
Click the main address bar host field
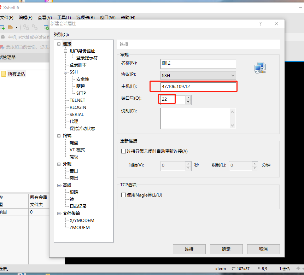point(28,37)
